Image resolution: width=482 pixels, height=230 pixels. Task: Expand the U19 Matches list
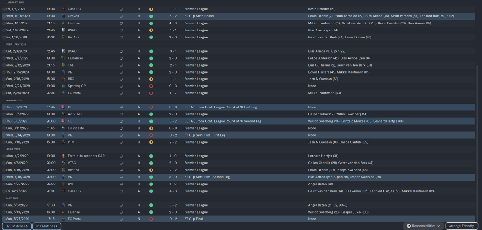click(x=47, y=226)
